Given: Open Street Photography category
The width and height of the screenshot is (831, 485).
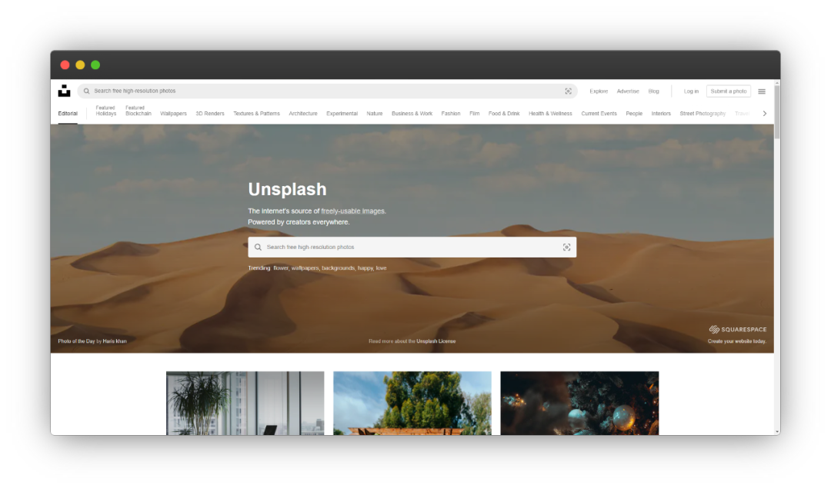Looking at the screenshot, I should tap(703, 113).
